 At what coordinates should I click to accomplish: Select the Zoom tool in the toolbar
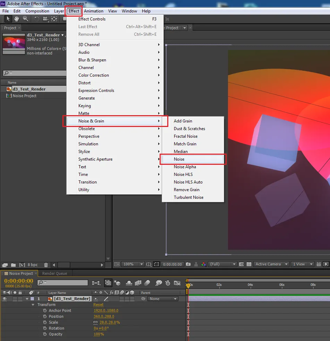coord(25,19)
